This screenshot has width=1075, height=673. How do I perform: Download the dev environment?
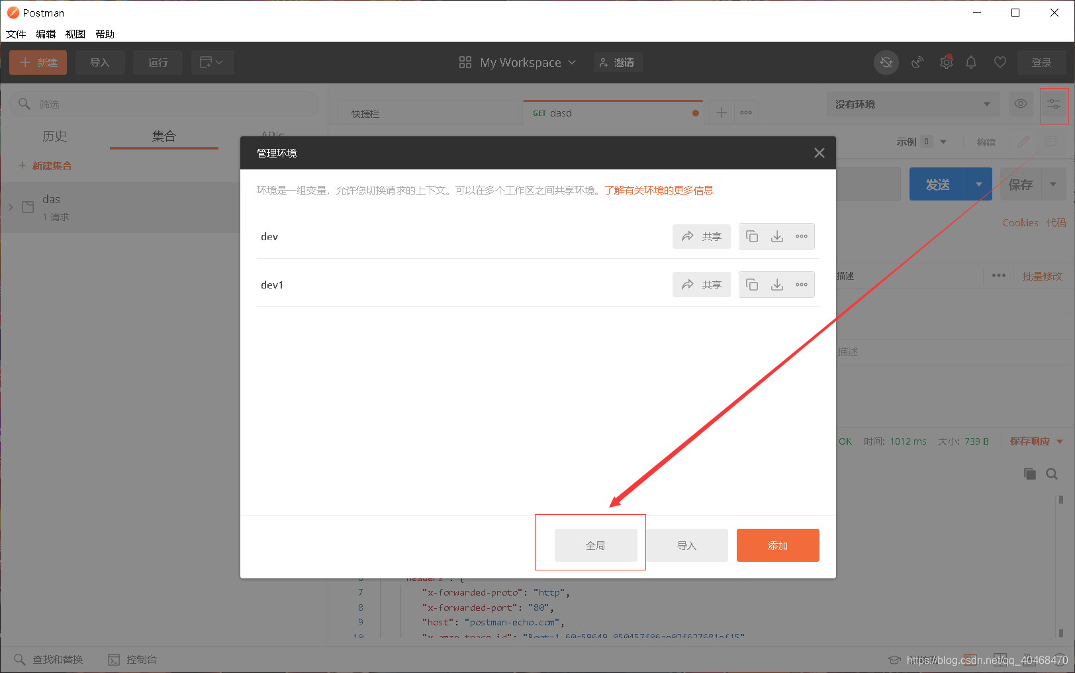point(777,236)
